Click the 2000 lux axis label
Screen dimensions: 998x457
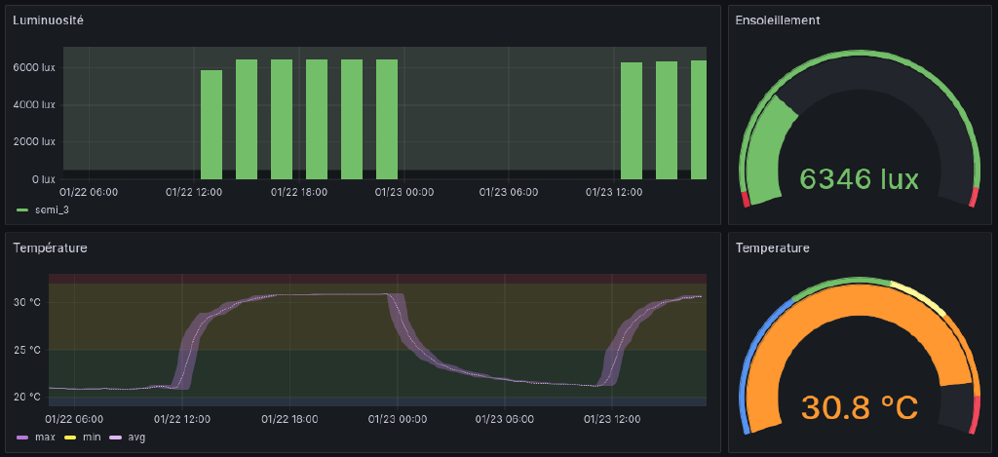pyautogui.click(x=34, y=142)
